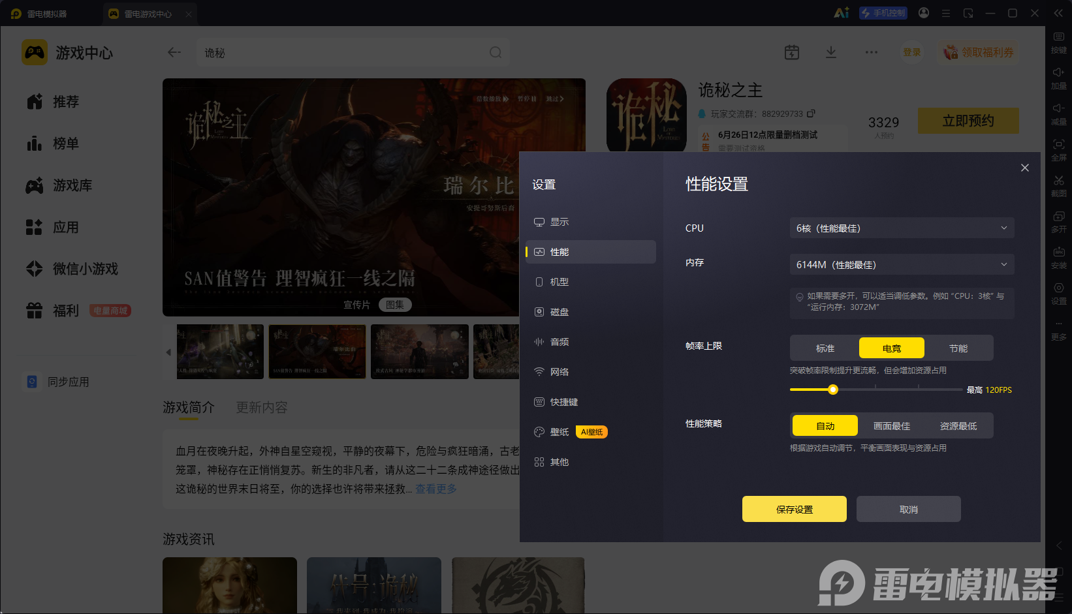Viewport: 1072px width, 614px height.
Task: Open the 查看更多 link in description
Action: coord(436,489)
